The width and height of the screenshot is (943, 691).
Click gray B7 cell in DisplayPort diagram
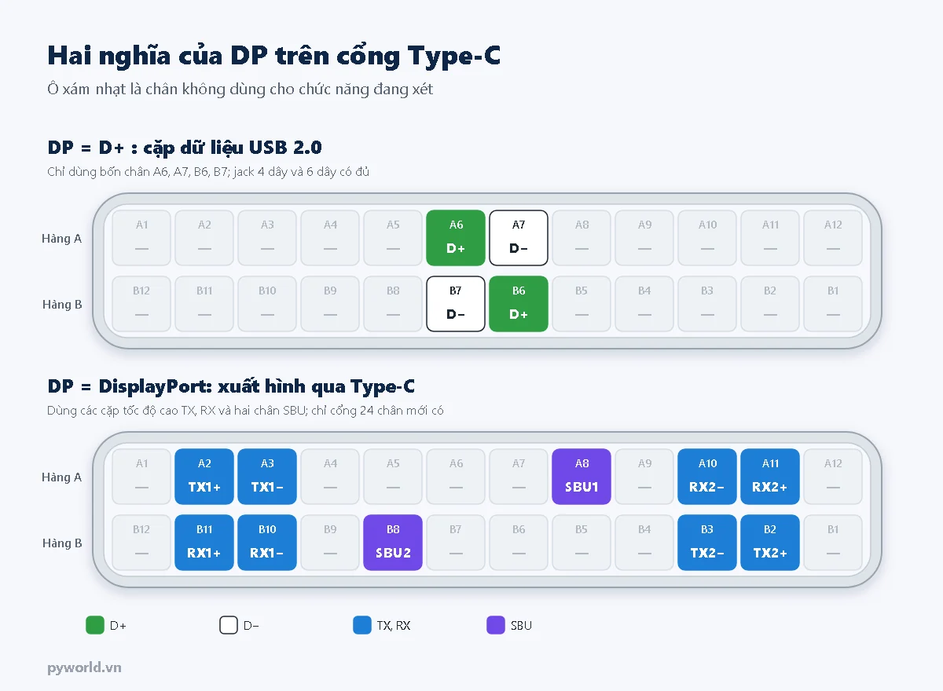[x=456, y=543]
